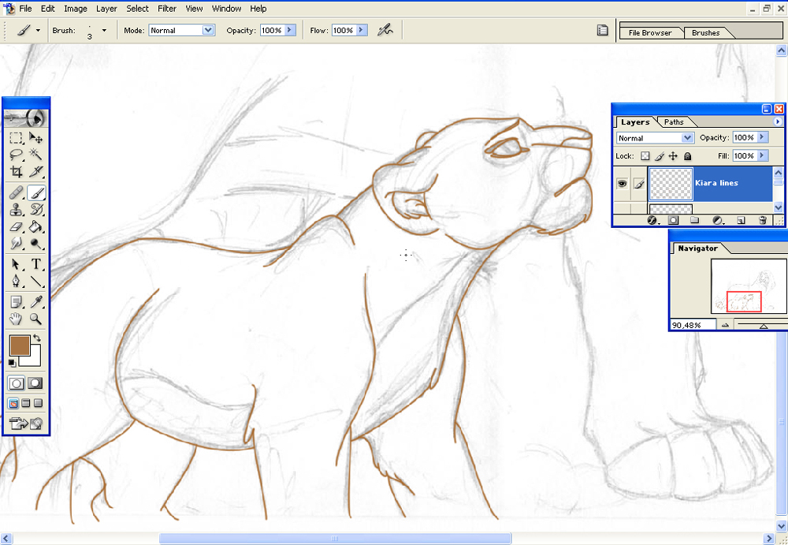
Task: Choose the Crop tool
Action: tap(16, 172)
